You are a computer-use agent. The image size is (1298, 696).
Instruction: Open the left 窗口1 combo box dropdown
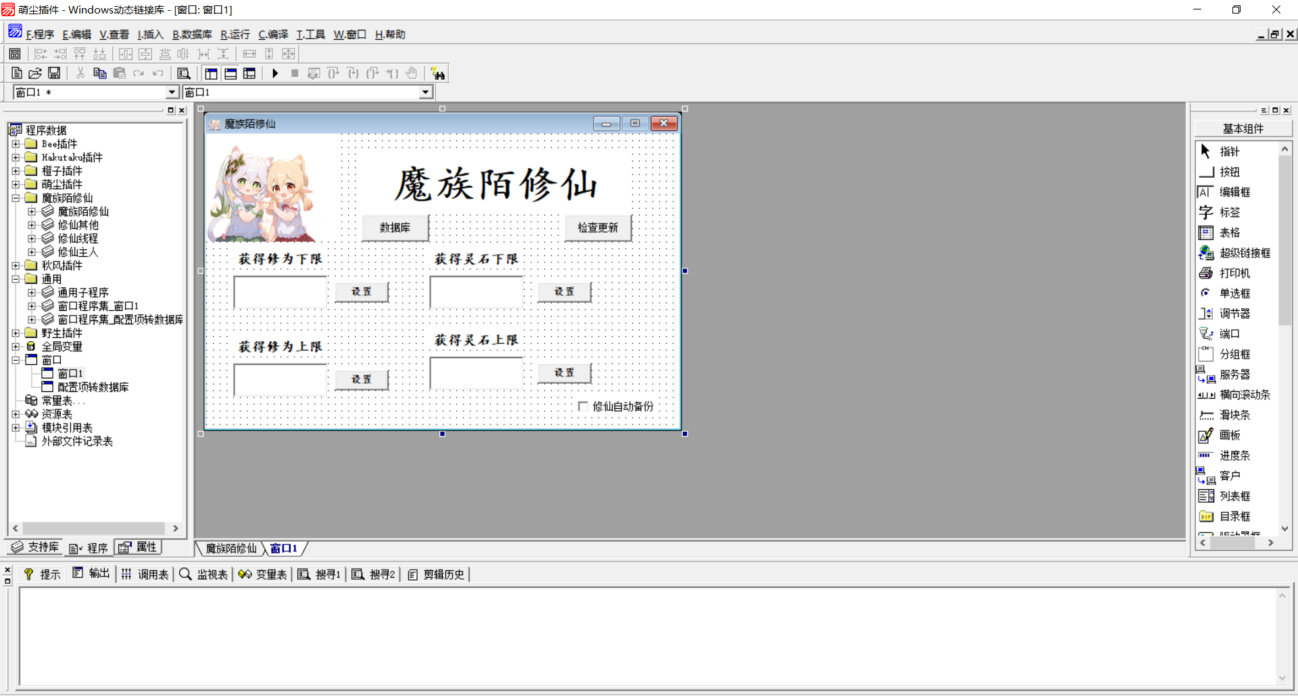point(172,93)
